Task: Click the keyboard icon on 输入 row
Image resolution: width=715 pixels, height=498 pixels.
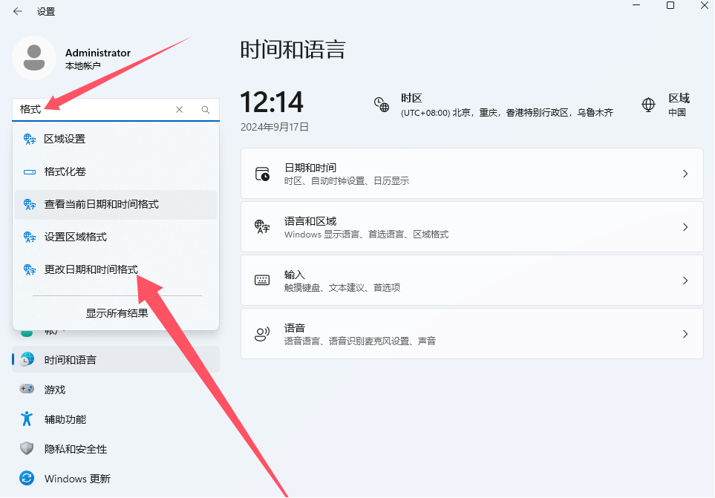Action: pos(261,280)
